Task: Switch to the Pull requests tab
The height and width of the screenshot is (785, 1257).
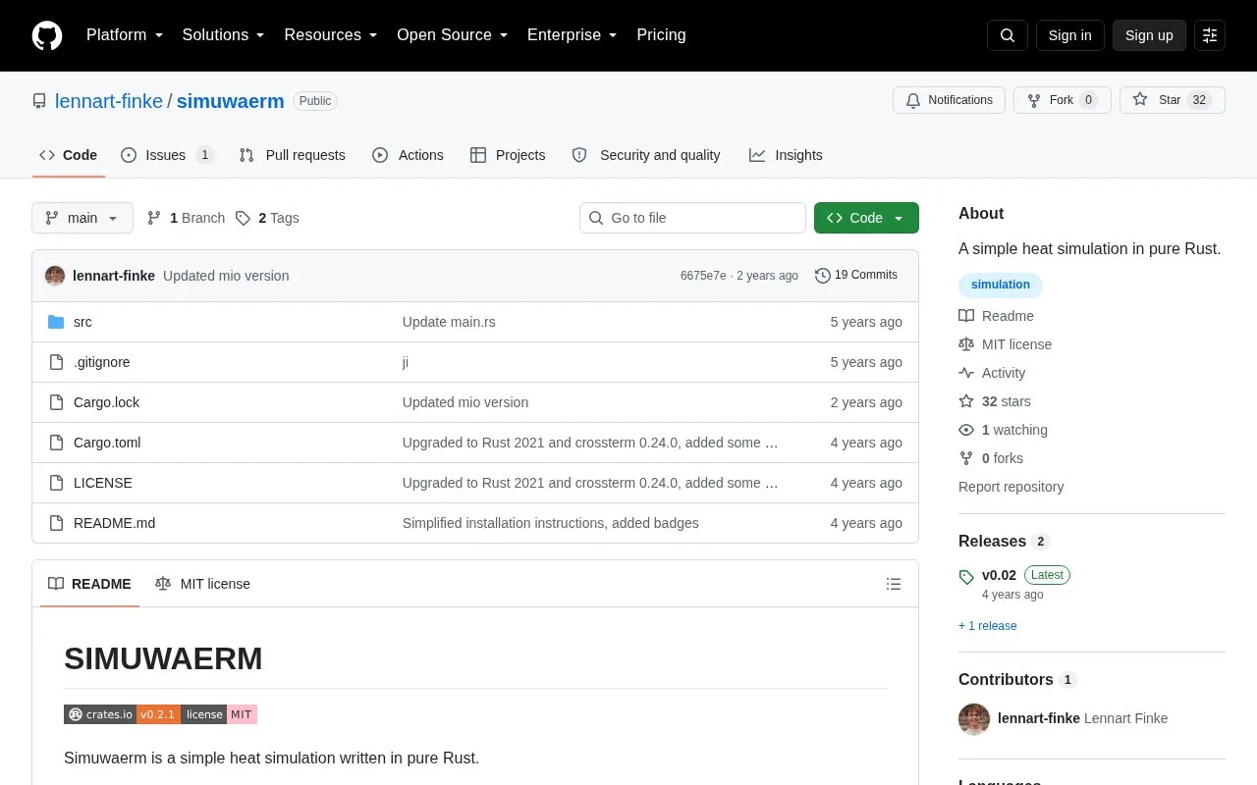Action: (x=292, y=155)
